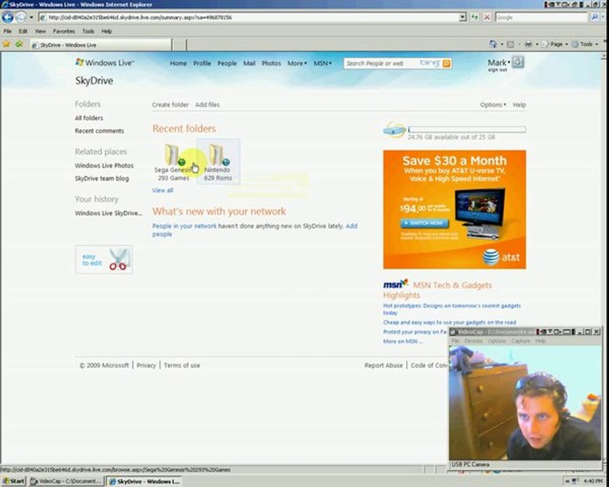Click the Google search box in IE
Image resolution: width=609 pixels, height=487 pixels.
coord(541,18)
